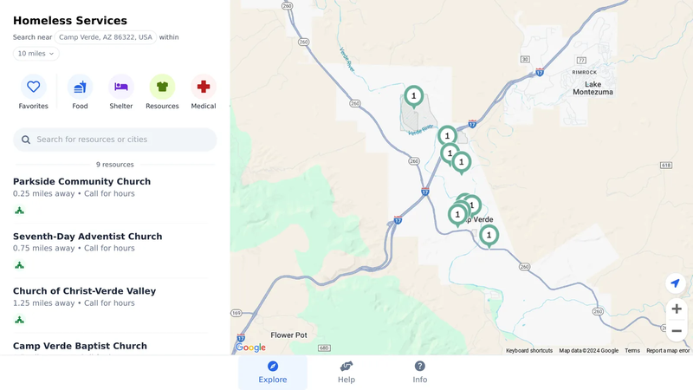The height and width of the screenshot is (390, 693).
Task: Select the Explore tab
Action: click(273, 373)
